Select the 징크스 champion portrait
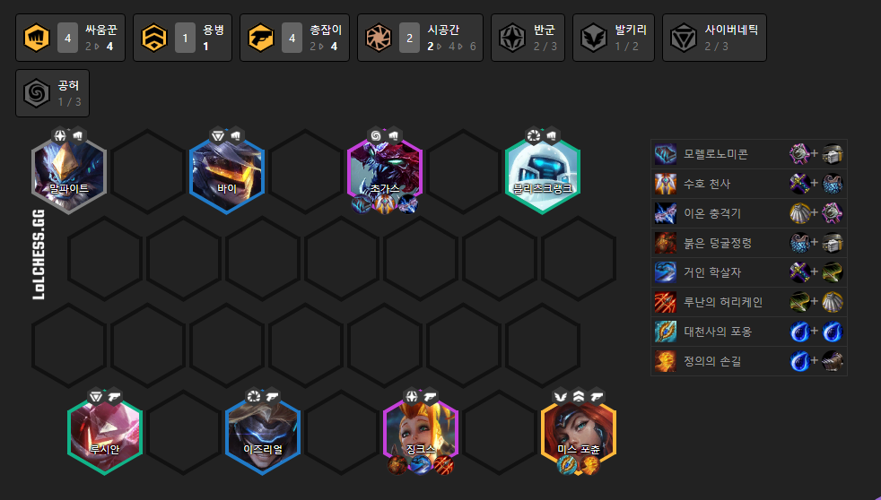Image resolution: width=881 pixels, height=500 pixels. 420,432
